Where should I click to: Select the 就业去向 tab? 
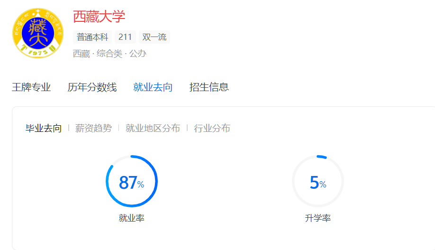tap(153, 87)
